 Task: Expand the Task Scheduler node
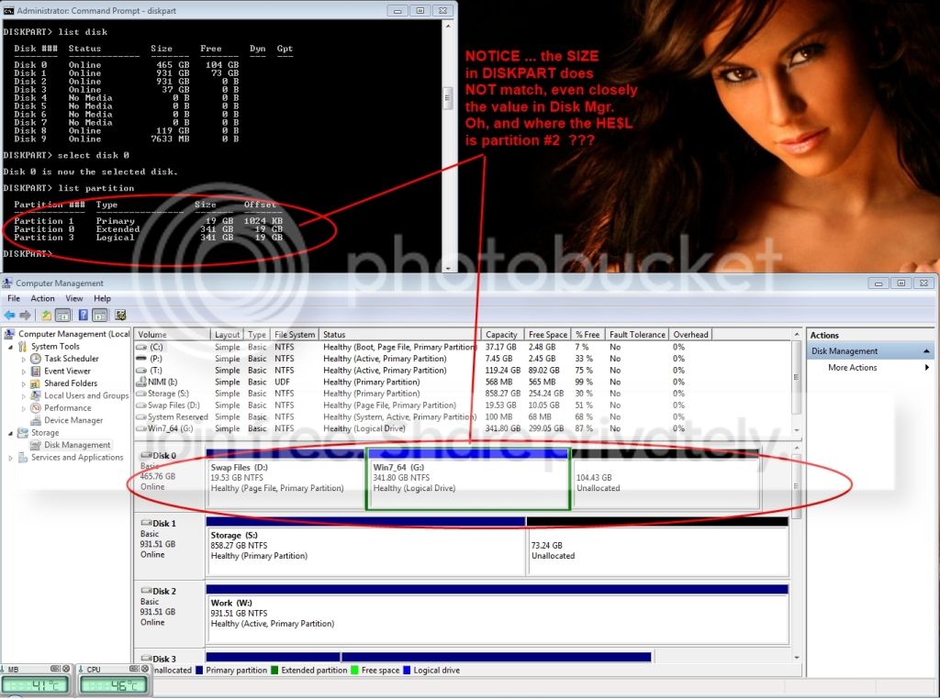point(23,359)
